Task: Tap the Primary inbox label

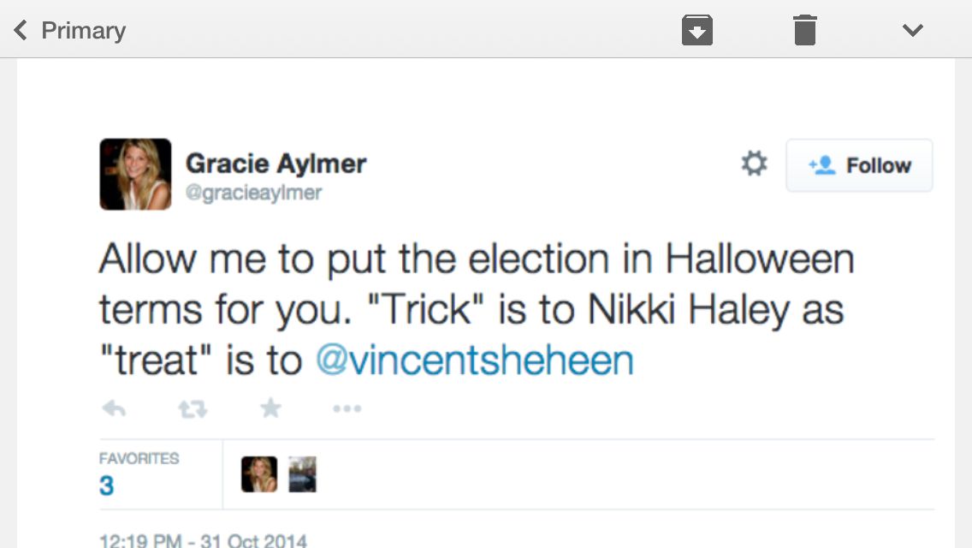Action: click(x=83, y=31)
